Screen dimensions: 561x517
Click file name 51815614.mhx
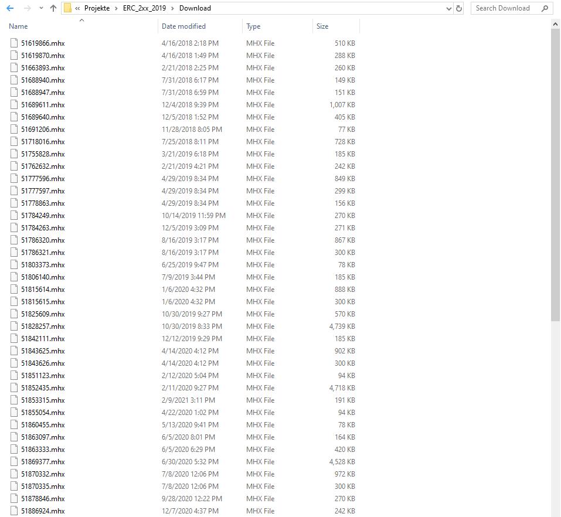pyautogui.click(x=43, y=289)
